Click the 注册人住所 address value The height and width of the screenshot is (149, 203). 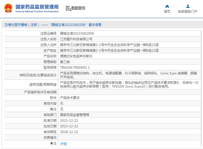[x=109, y=45]
